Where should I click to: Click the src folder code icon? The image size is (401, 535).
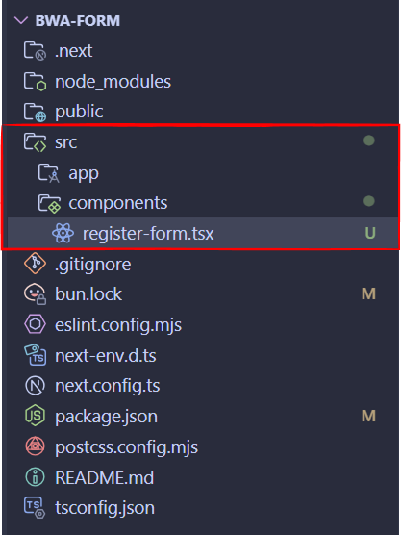point(35,142)
